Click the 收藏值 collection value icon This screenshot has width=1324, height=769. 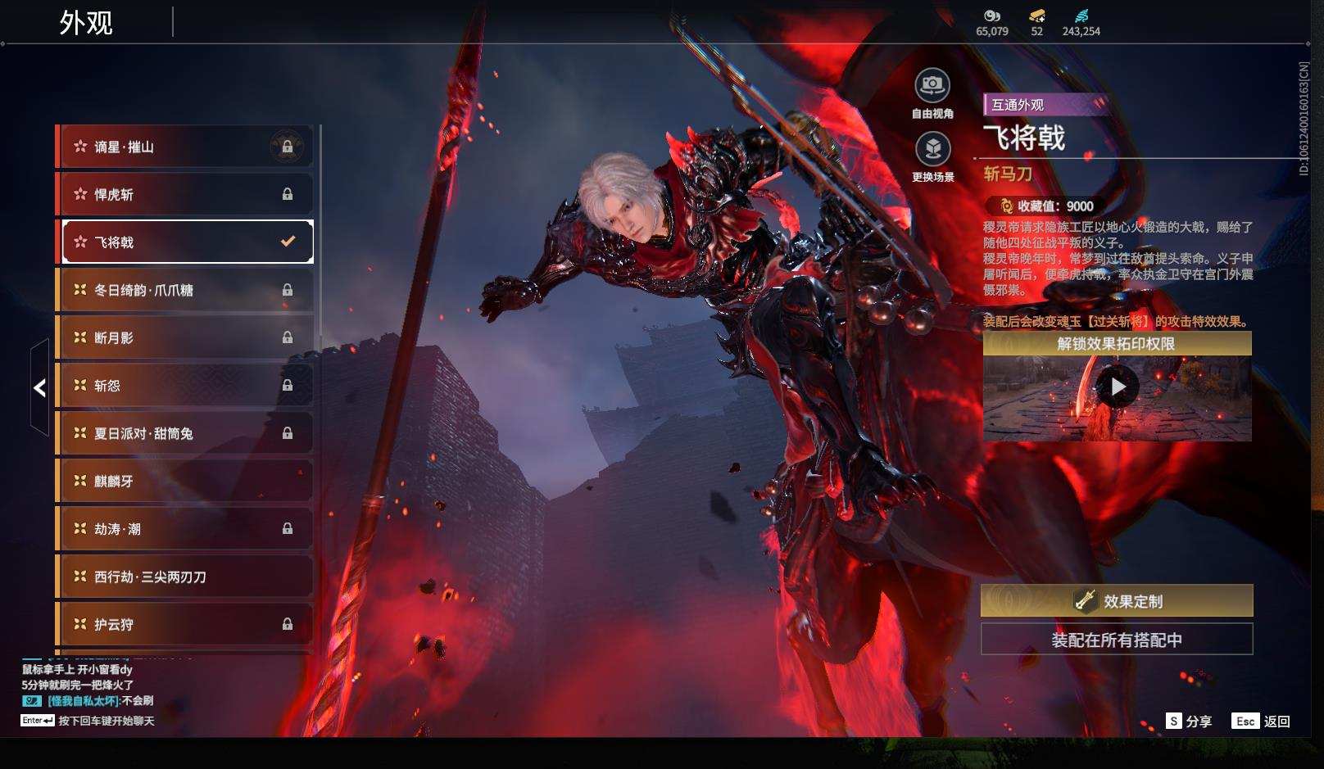coord(1006,206)
